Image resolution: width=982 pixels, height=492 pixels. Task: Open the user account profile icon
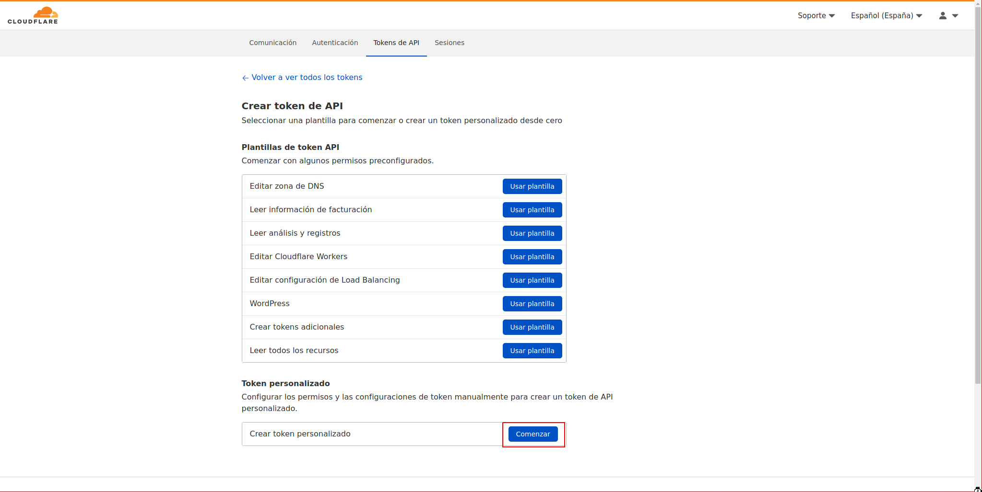point(942,16)
